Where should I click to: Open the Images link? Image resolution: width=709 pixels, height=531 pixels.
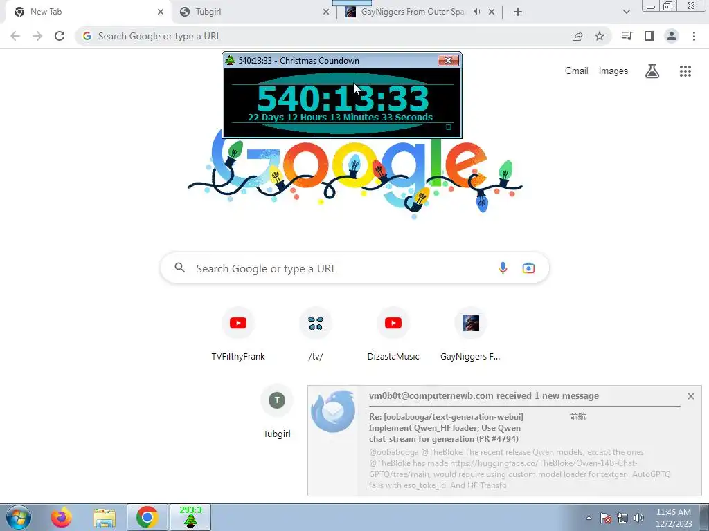(613, 71)
